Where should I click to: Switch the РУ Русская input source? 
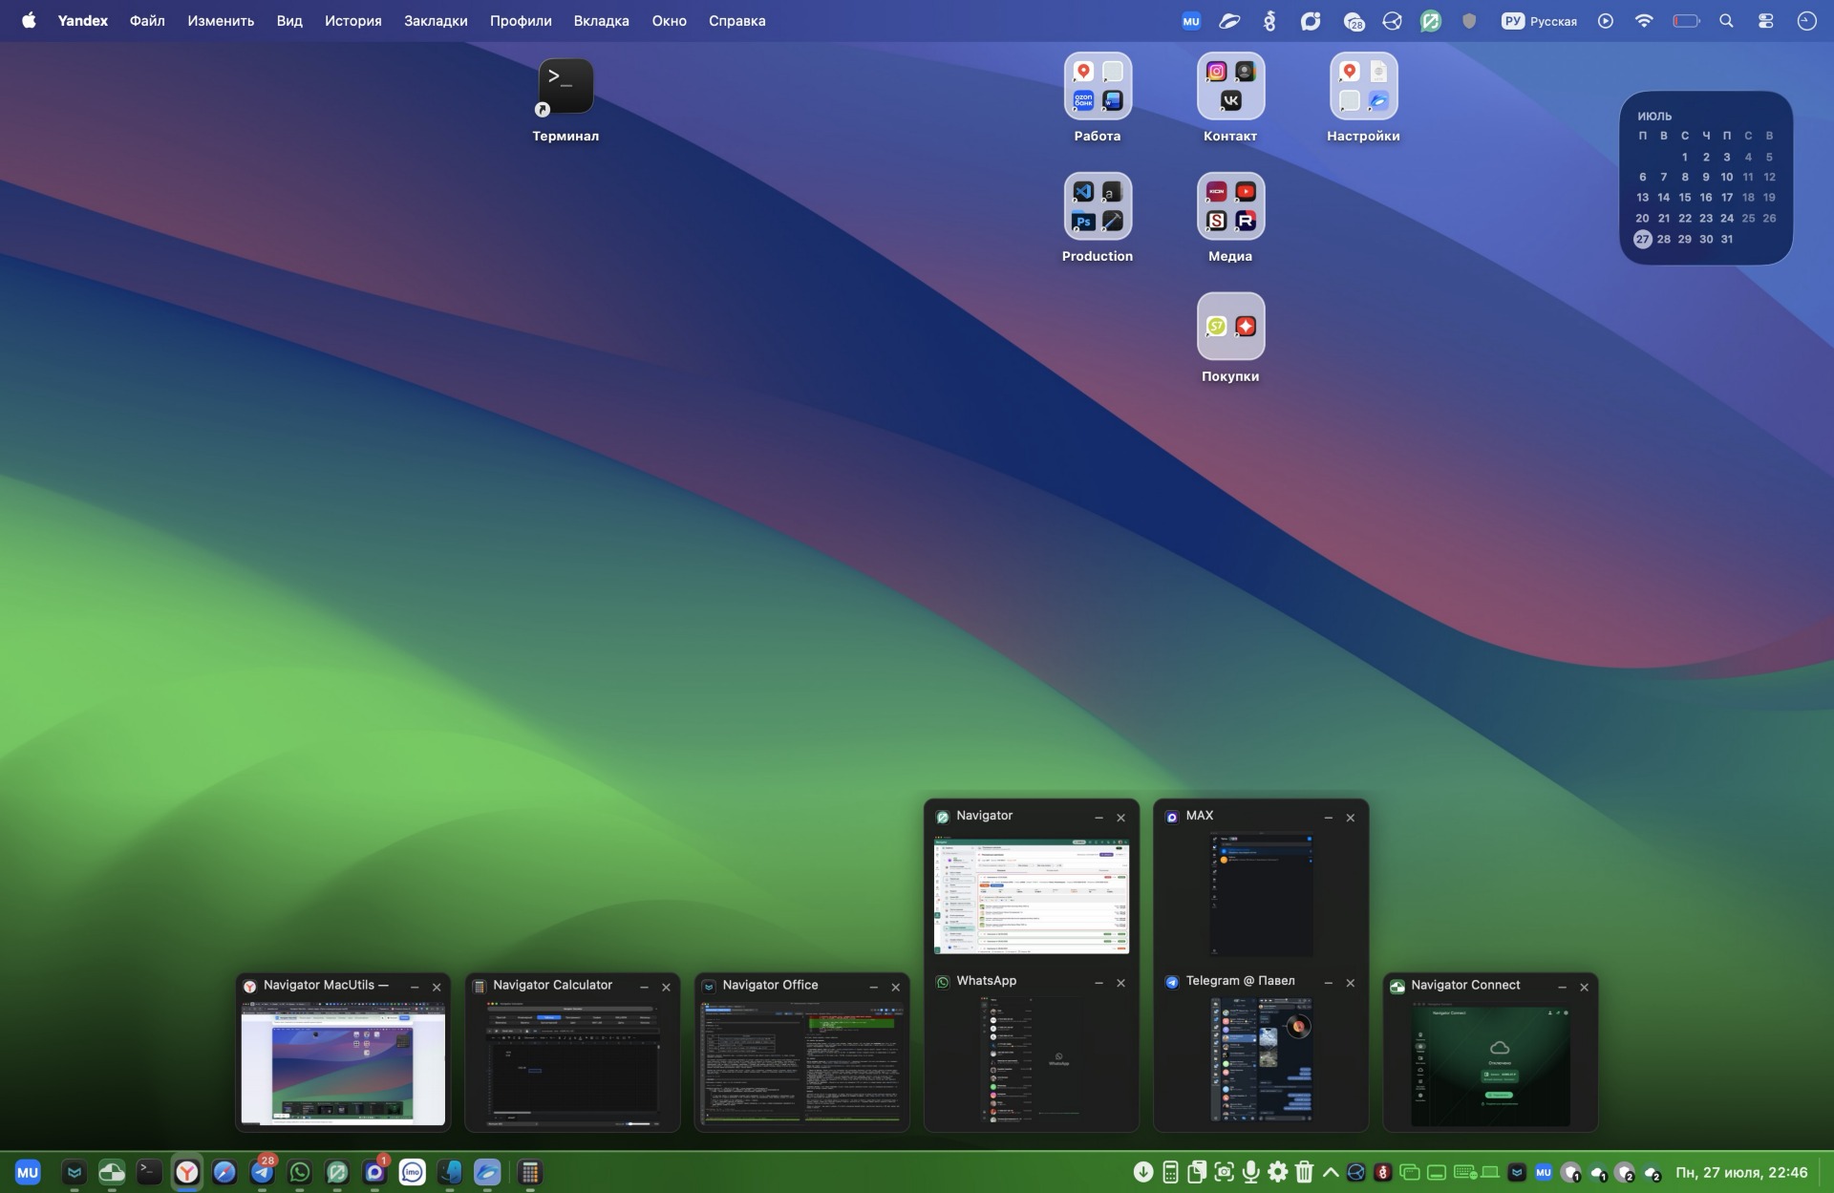click(x=1539, y=21)
